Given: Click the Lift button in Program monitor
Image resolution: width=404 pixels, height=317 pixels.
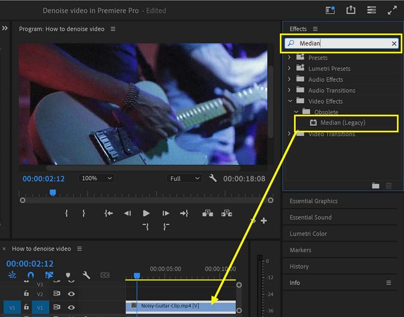Looking at the screenshot, I should pos(207,214).
